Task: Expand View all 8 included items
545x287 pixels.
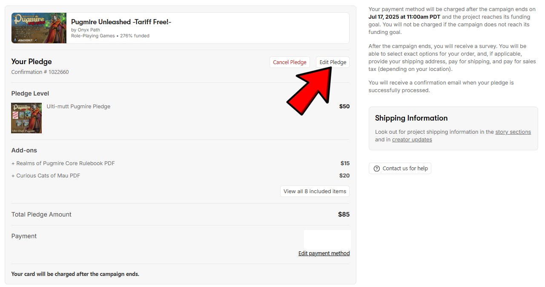Action: [x=315, y=191]
